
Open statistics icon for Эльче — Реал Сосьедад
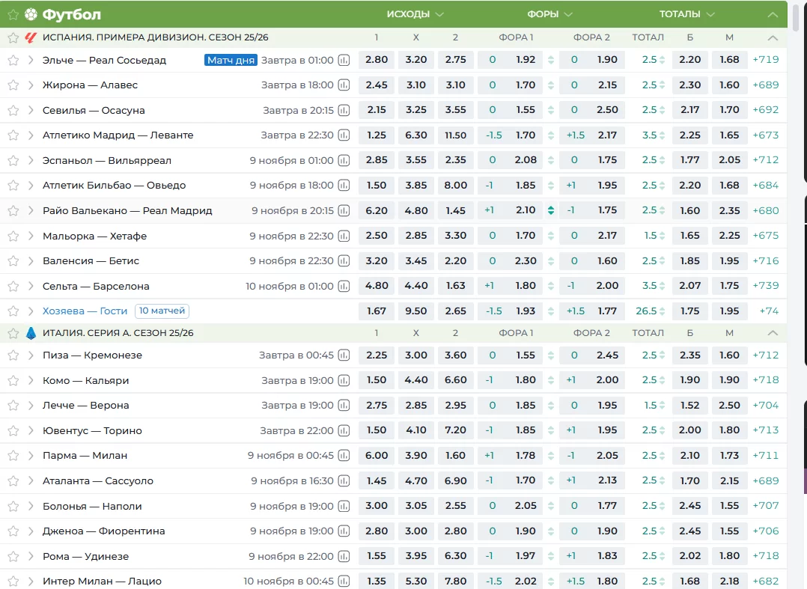click(344, 60)
